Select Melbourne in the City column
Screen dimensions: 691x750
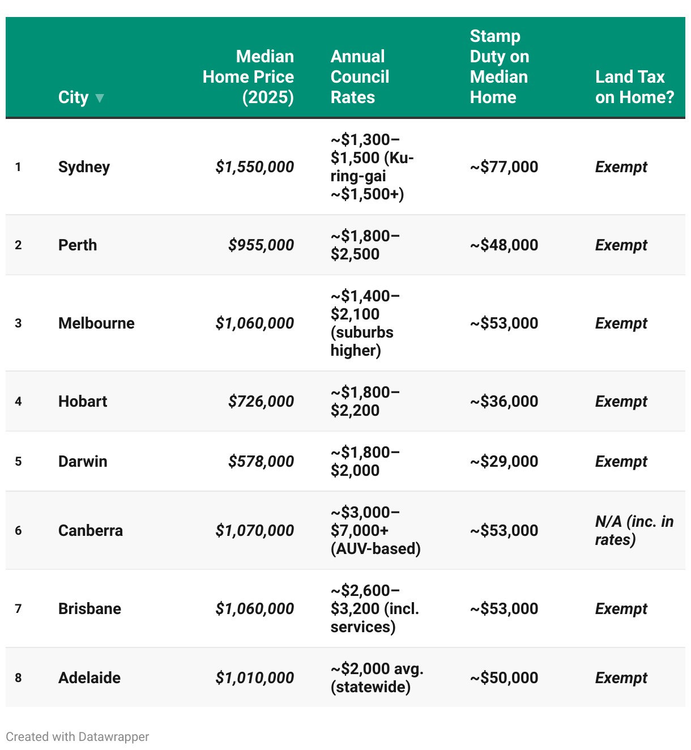point(96,323)
